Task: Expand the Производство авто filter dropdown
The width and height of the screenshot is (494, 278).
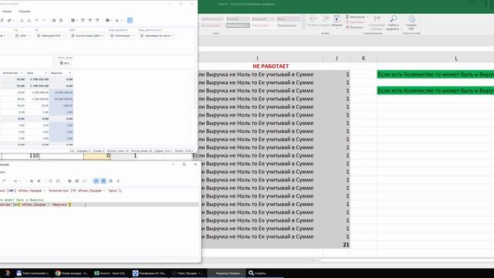Action: tap(156, 36)
